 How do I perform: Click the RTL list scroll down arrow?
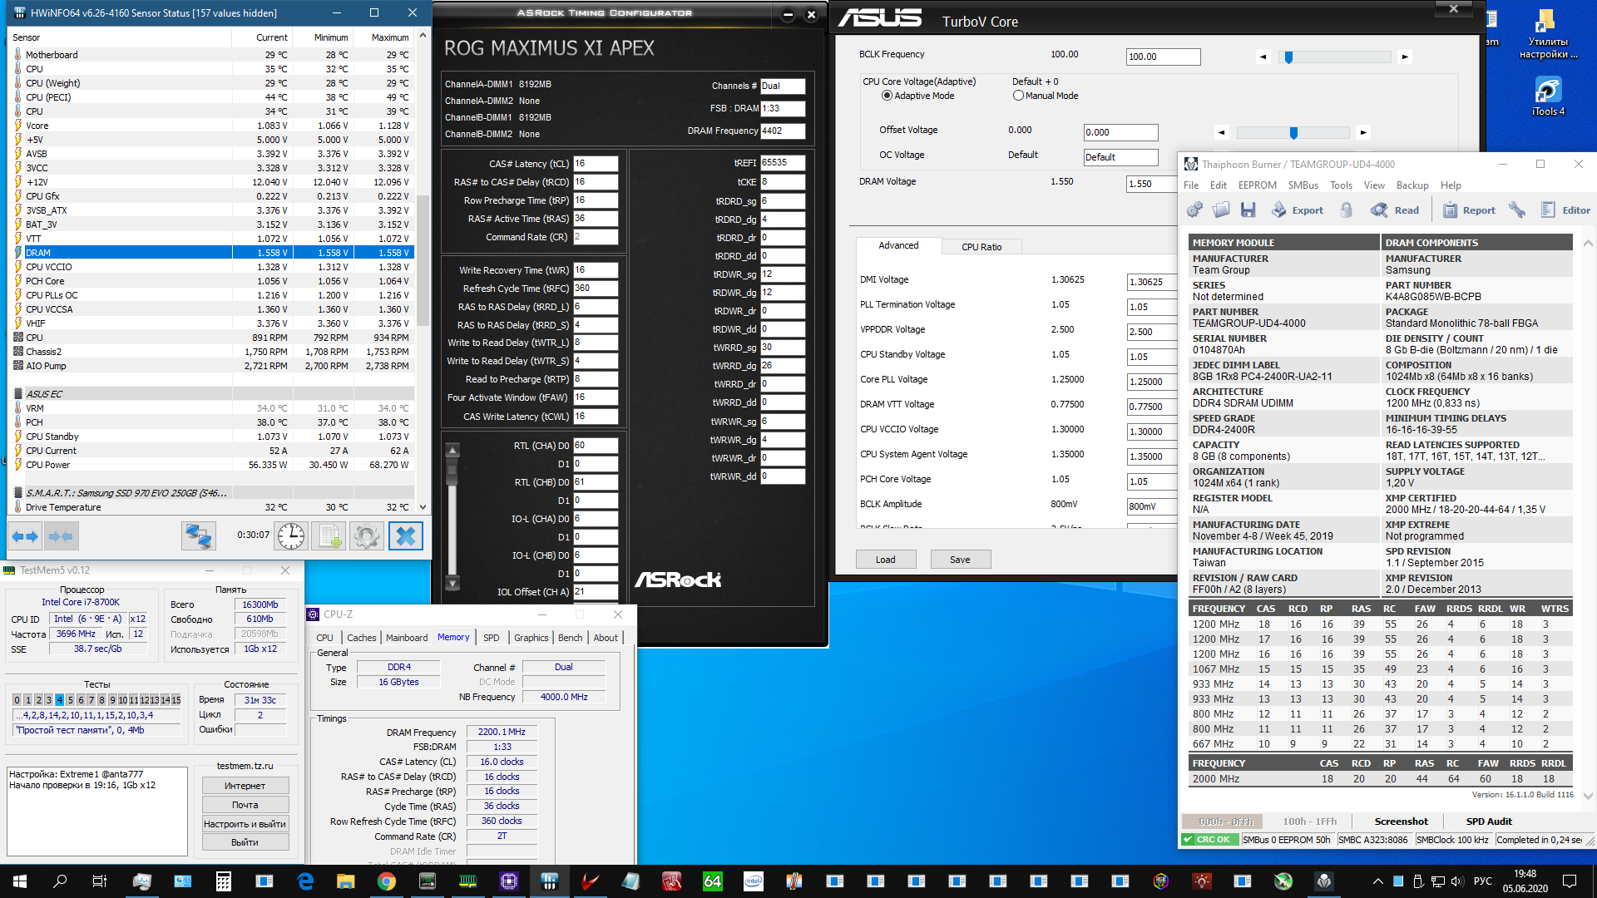[452, 583]
